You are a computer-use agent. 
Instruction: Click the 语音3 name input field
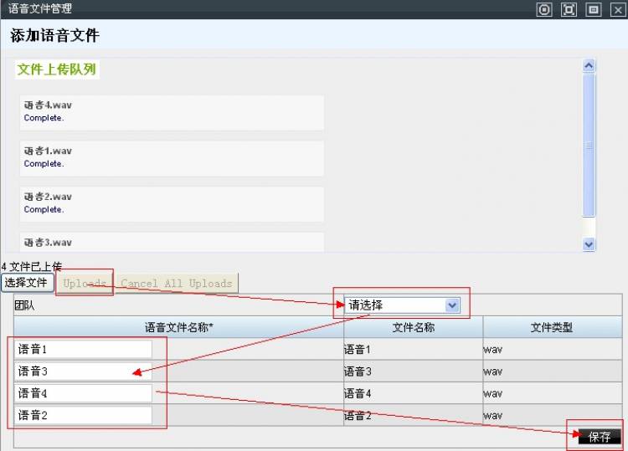coord(84,371)
